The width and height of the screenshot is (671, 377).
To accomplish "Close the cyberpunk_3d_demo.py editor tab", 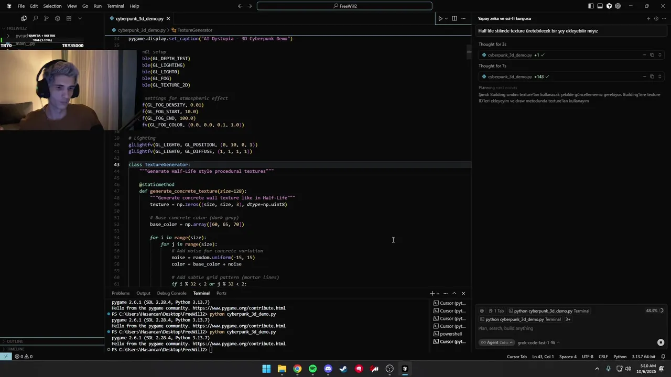I will (x=168, y=19).
